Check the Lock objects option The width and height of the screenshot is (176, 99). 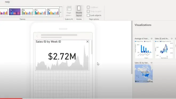coord(88,15)
